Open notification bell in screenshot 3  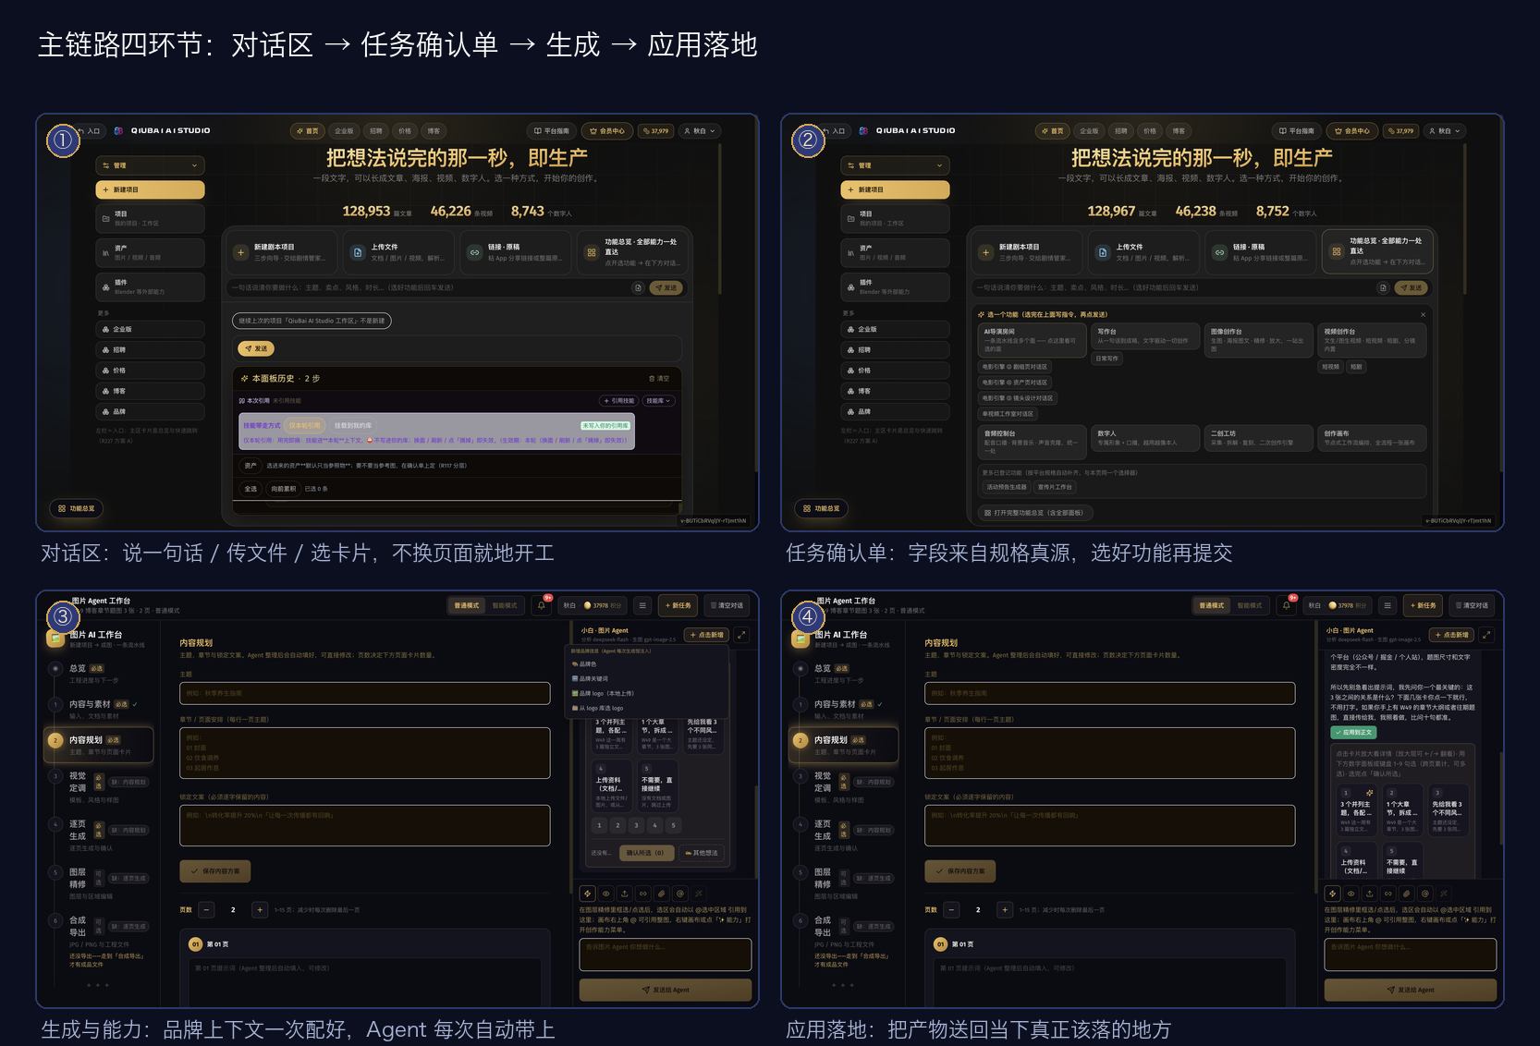point(542,605)
